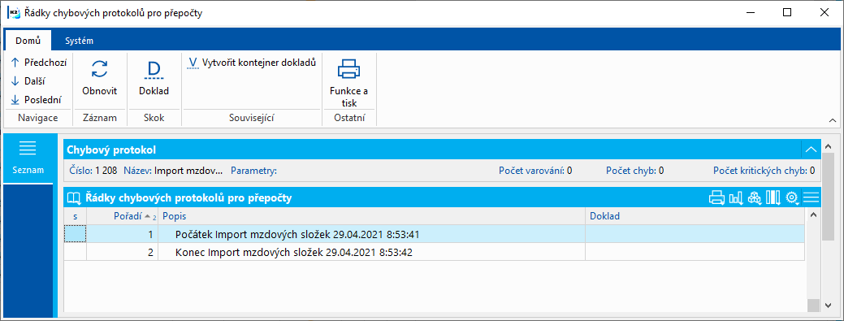Switch to the Systém ribbon tab
This screenshot has width=844, height=321.
click(x=79, y=41)
